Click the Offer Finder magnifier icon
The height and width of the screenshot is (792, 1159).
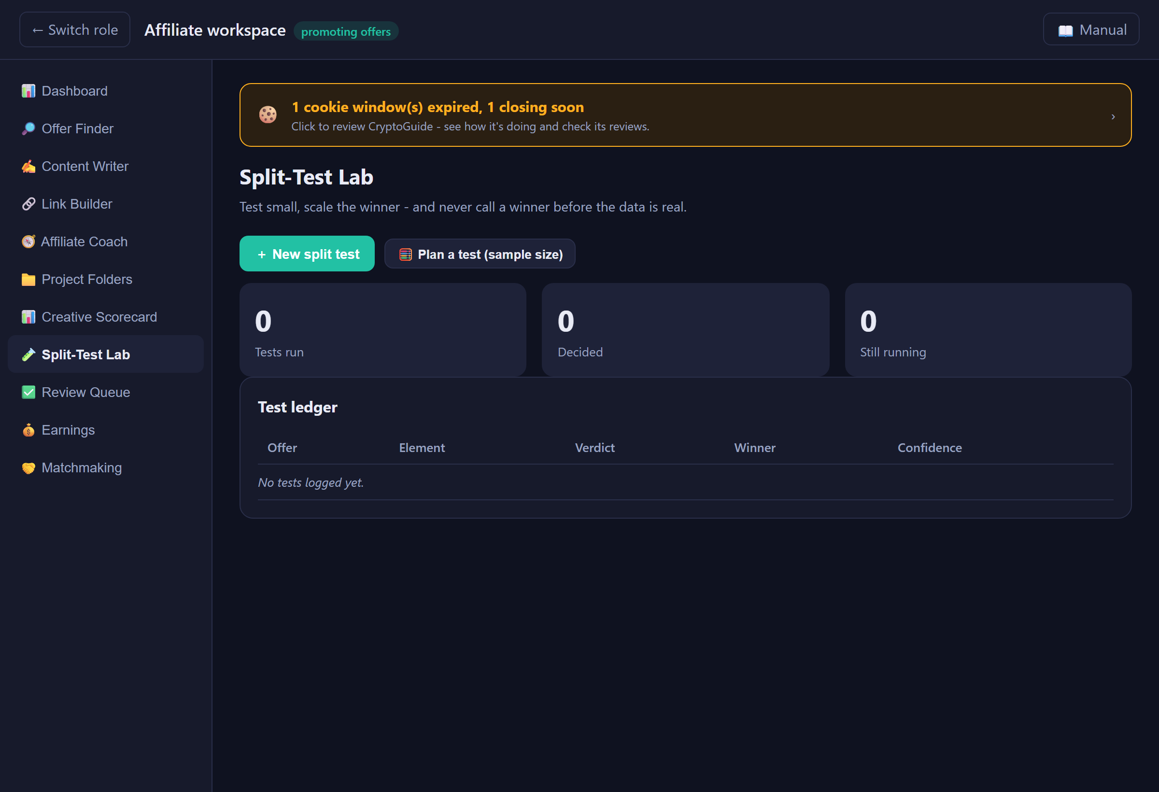point(28,128)
